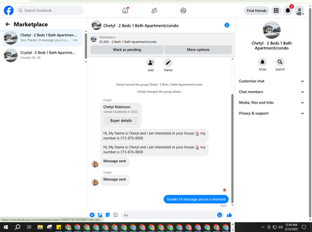Click the Search magnifier in chat details

pos(280,62)
